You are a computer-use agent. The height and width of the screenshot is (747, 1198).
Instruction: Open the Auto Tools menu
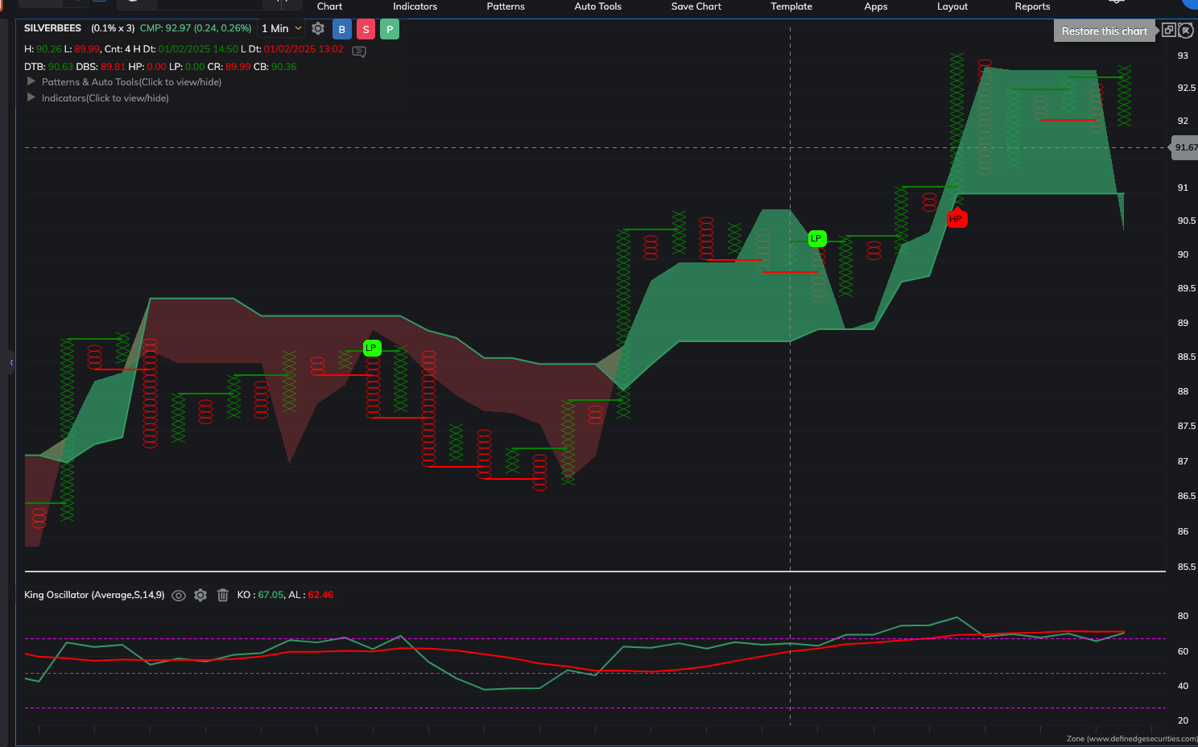[x=598, y=6]
